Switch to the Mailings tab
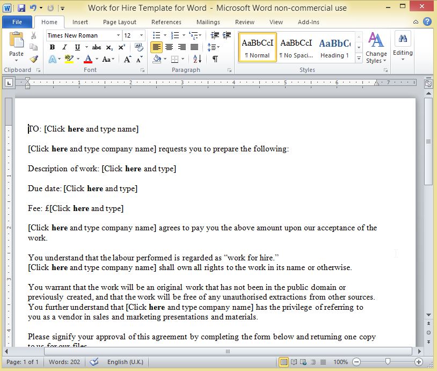The image size is (437, 371). pos(208,22)
